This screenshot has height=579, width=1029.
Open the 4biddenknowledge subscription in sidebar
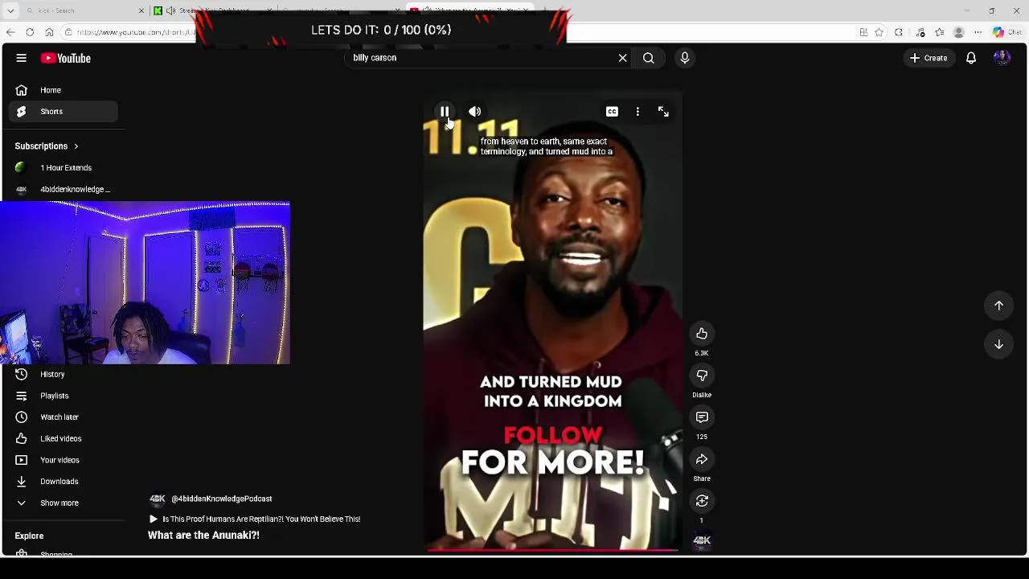point(64,190)
